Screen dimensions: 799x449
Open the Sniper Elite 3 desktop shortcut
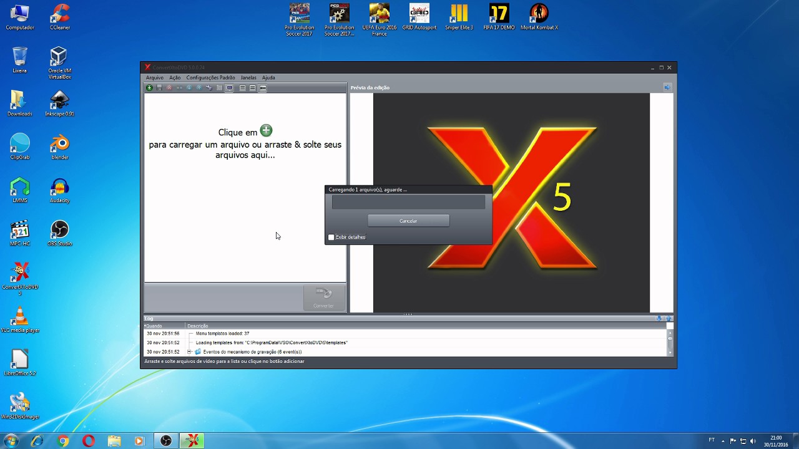coord(459,17)
